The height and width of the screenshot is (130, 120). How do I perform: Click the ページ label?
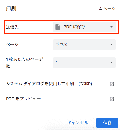[x=12, y=45]
